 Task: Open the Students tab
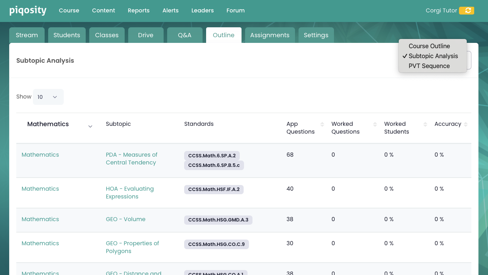[x=67, y=35]
